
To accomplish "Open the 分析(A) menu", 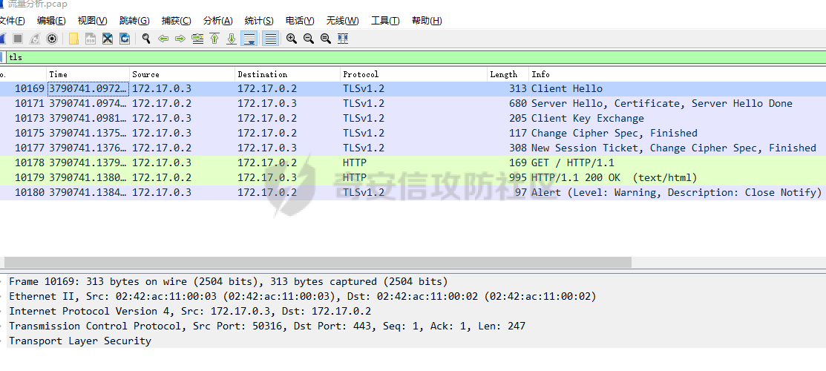I will tap(217, 21).
